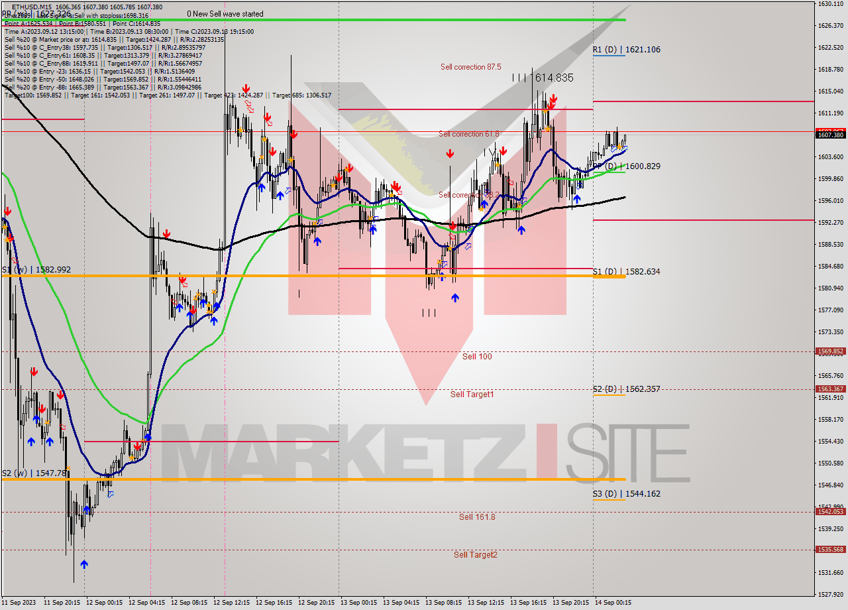848x610 pixels.
Task: Click the '13 Sep 00:15' time label
Action: tap(359, 603)
